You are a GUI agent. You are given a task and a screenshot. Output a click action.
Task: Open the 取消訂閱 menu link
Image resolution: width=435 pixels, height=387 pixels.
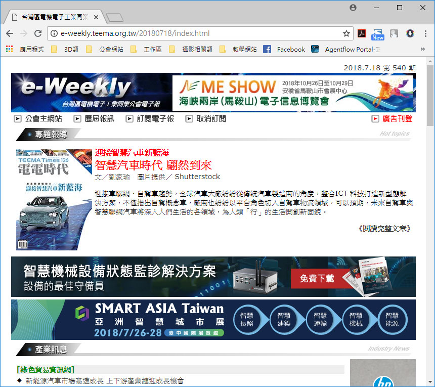coord(205,119)
